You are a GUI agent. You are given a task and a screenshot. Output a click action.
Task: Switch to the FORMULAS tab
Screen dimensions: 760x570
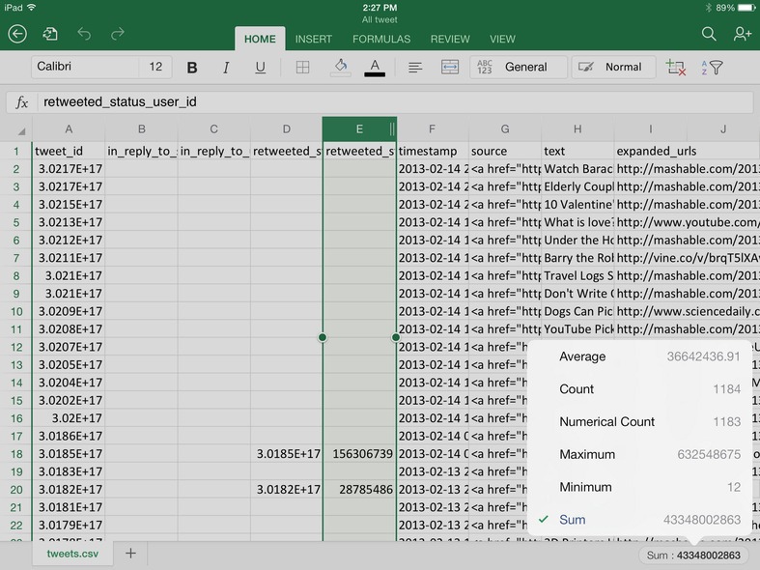(x=380, y=40)
